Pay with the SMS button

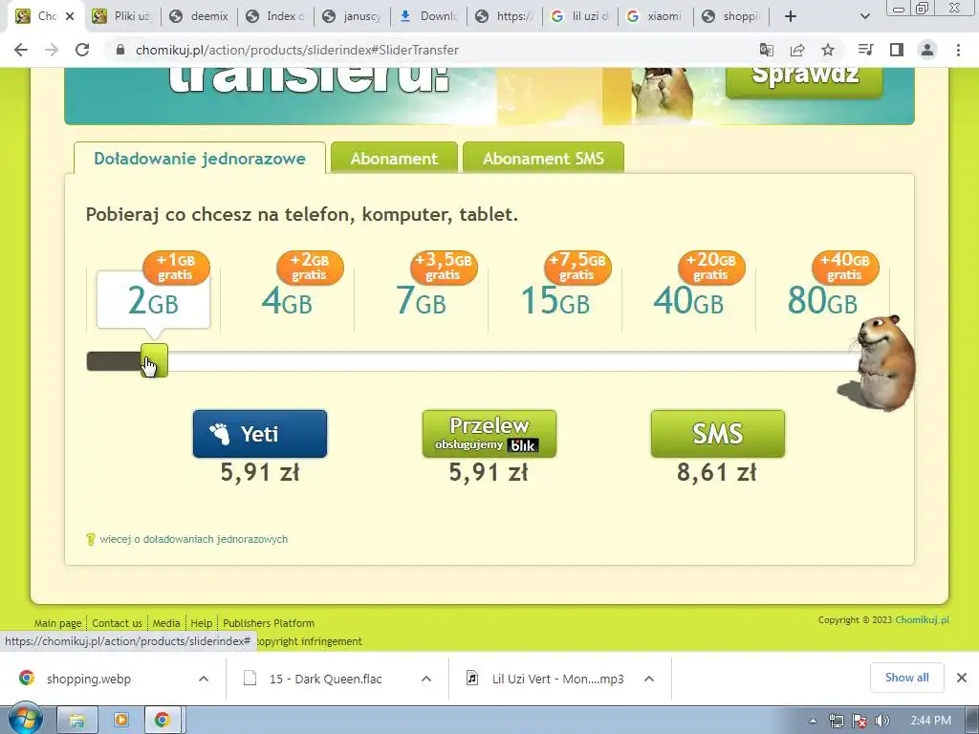point(717,434)
